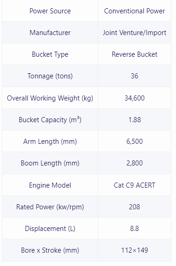176x266 pixels.
Task: Click the Displacement (L) label
Action: coord(50,229)
